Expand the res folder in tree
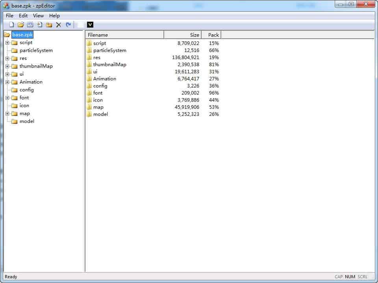378x283 pixels. (7, 58)
